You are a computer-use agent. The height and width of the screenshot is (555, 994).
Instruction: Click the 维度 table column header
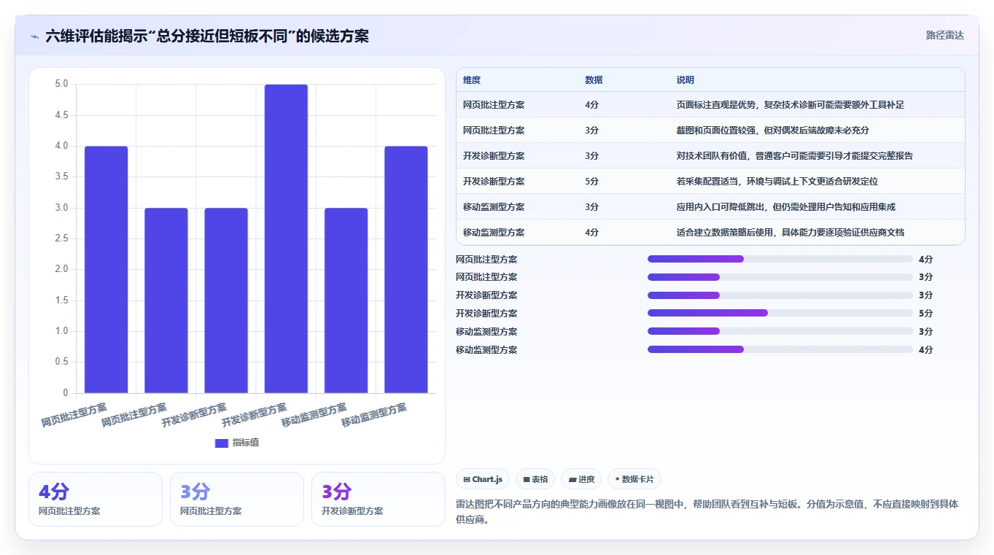[x=472, y=80]
